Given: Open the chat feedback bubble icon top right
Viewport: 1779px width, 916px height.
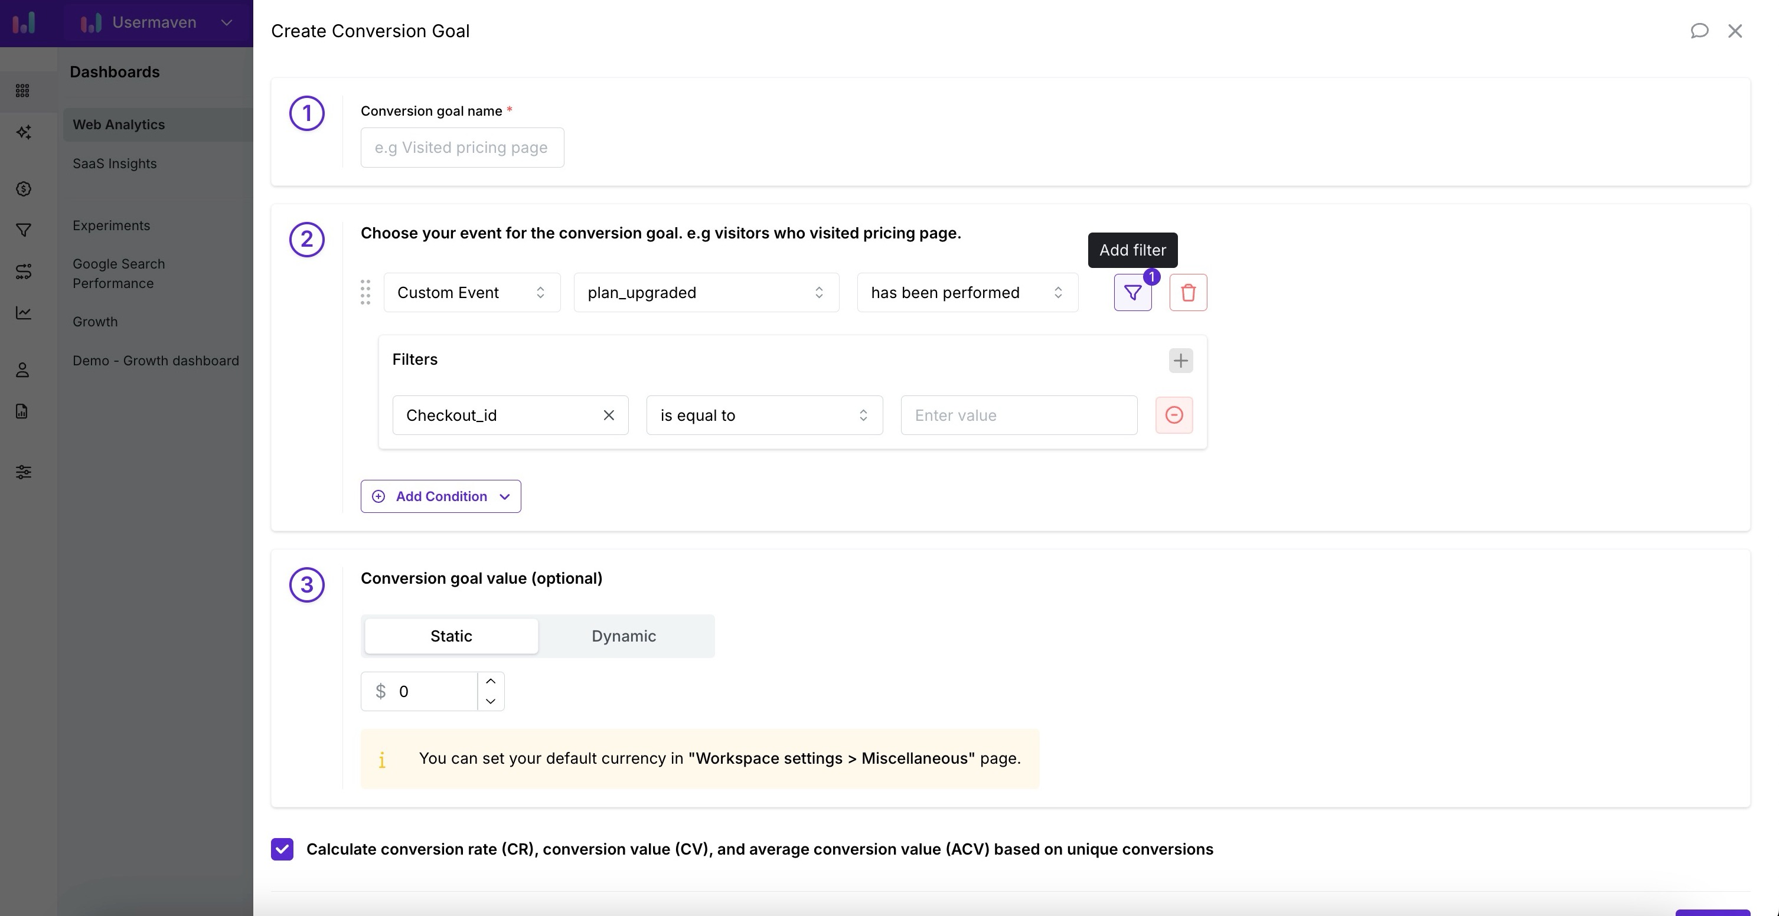Looking at the screenshot, I should click(1699, 30).
